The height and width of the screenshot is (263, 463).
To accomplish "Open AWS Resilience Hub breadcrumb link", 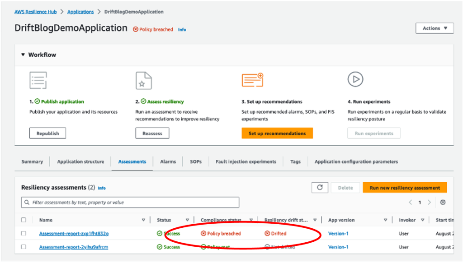I will (35, 12).
